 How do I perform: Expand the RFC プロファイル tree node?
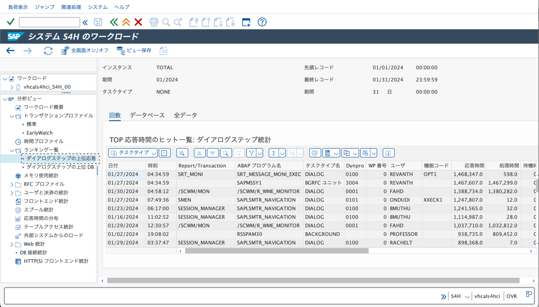tap(12, 184)
